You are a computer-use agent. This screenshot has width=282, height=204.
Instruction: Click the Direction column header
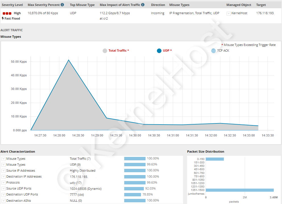click(x=158, y=5)
